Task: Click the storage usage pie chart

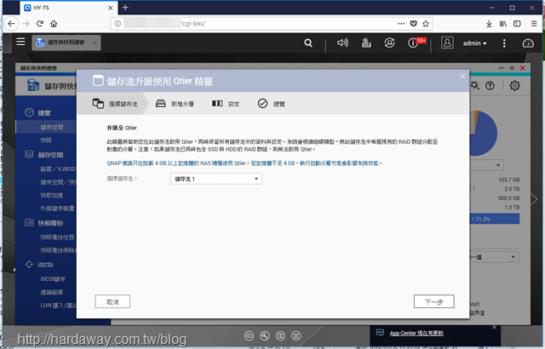Action: click(484, 133)
